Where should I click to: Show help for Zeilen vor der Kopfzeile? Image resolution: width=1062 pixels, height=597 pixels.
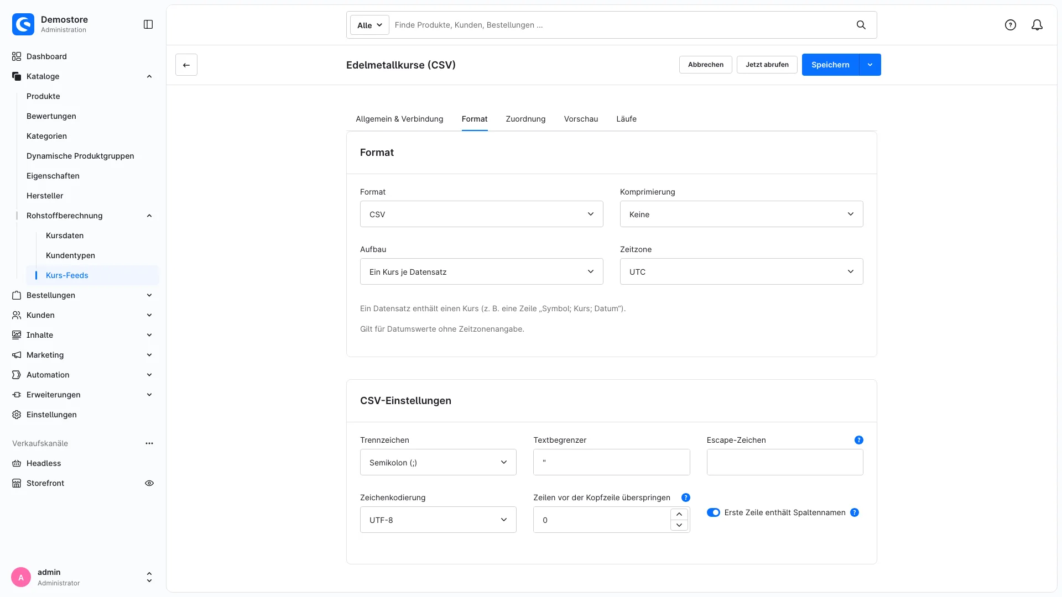686,498
